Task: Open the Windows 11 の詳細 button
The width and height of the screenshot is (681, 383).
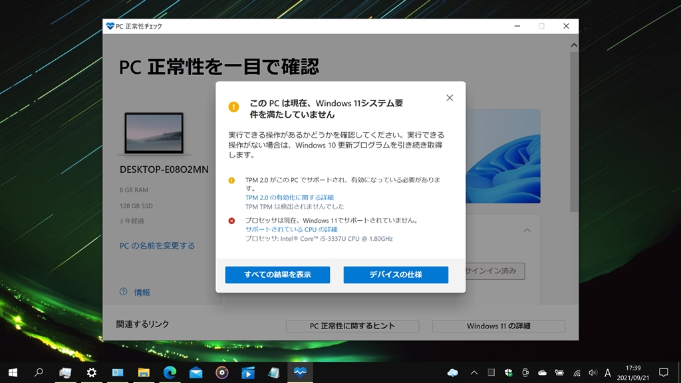Action: click(x=499, y=326)
